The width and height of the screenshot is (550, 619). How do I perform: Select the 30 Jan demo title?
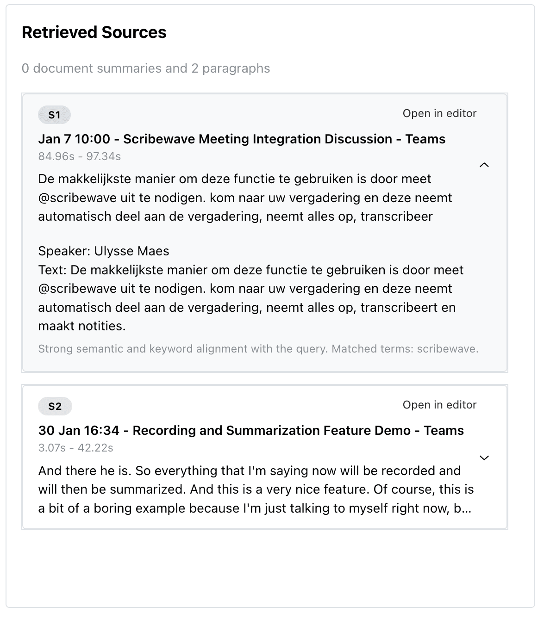coord(251,430)
